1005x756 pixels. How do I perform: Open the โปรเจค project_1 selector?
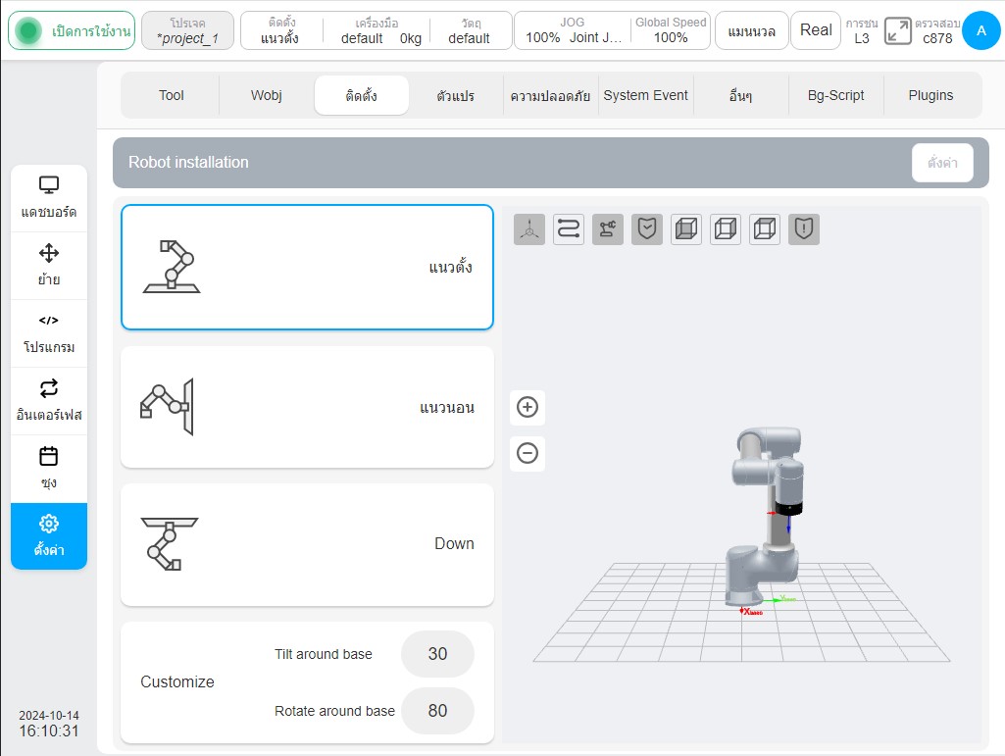click(x=188, y=30)
